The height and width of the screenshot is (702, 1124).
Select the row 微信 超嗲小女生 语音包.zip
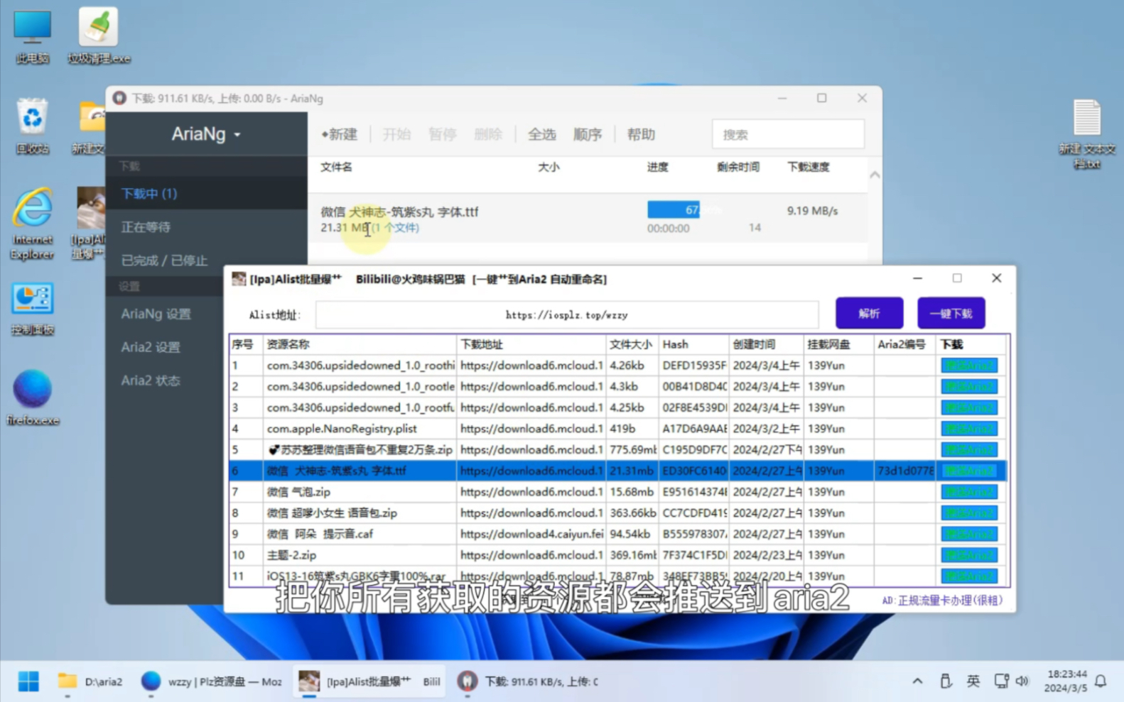click(617, 512)
